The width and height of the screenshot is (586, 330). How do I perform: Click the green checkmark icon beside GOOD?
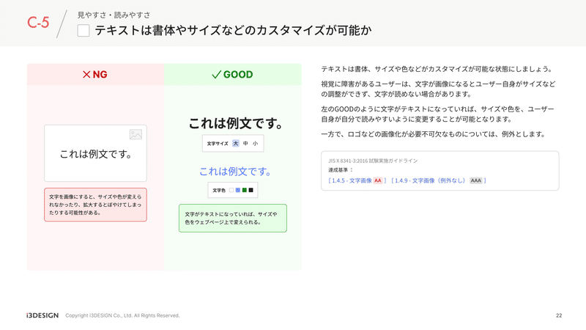[x=216, y=75]
